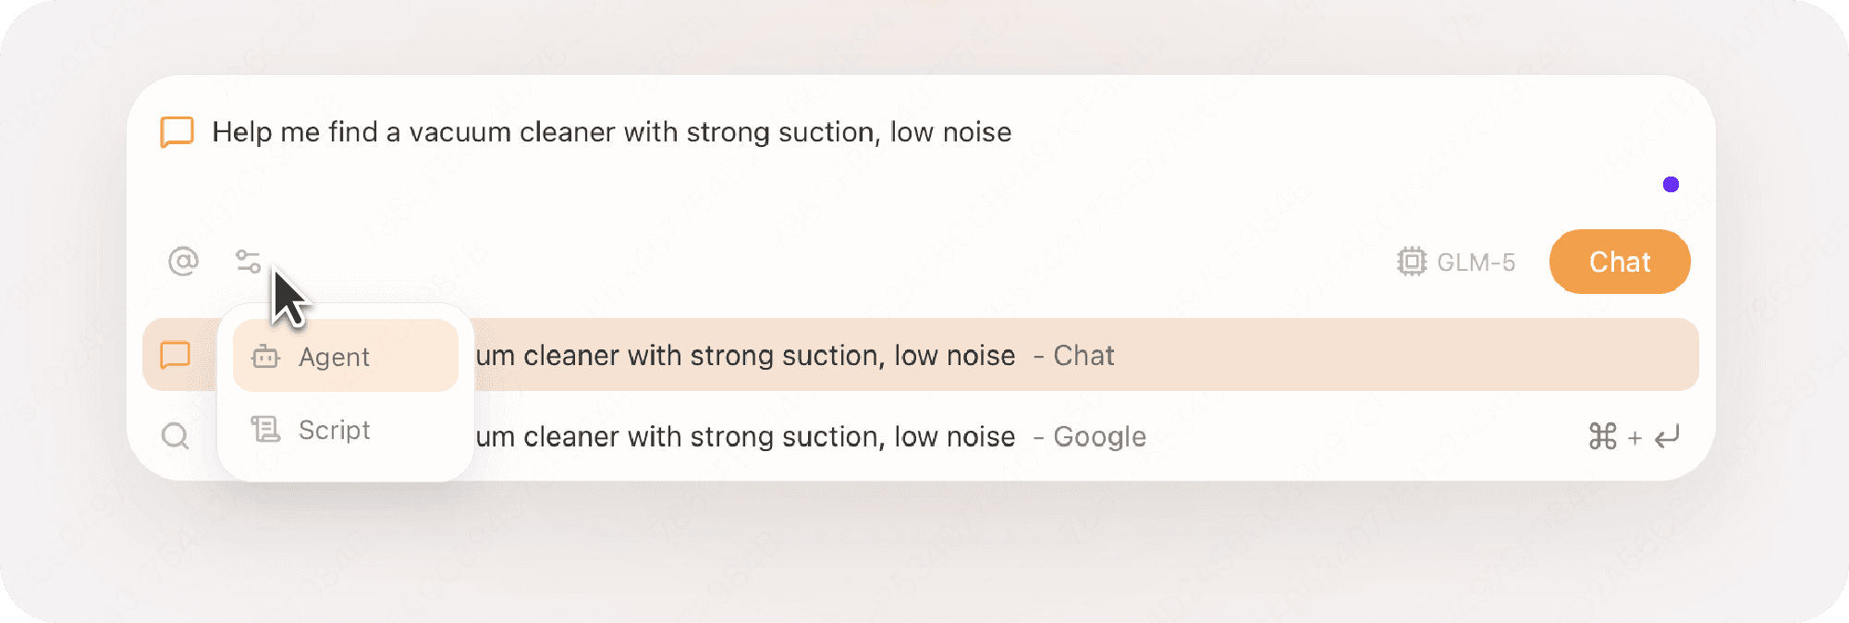Click the chat bubble icon in the highlighted suggestion row

(x=175, y=356)
